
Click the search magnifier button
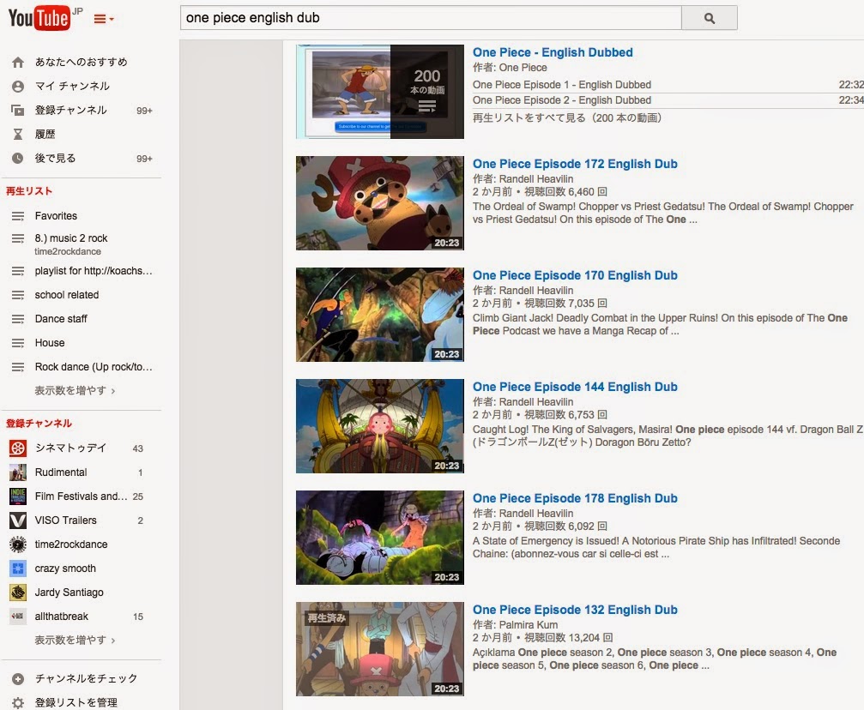710,18
